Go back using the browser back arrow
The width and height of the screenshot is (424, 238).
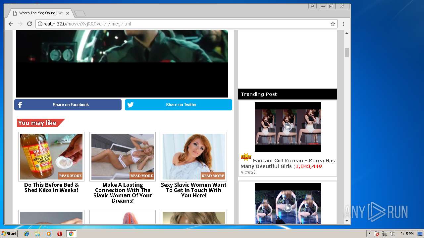click(11, 24)
